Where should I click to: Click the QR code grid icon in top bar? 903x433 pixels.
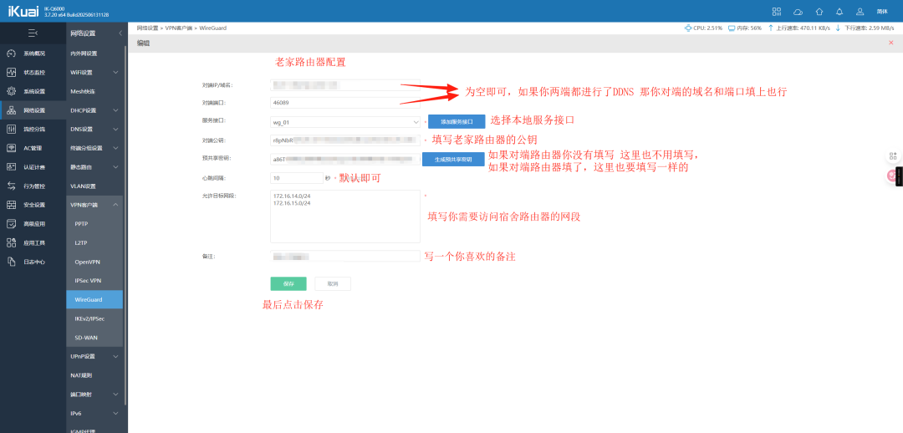tap(777, 12)
